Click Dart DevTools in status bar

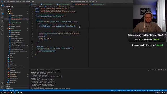tap(138, 91)
